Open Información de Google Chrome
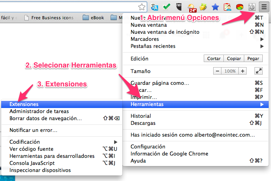The width and height of the screenshot is (271, 181). 195,154
